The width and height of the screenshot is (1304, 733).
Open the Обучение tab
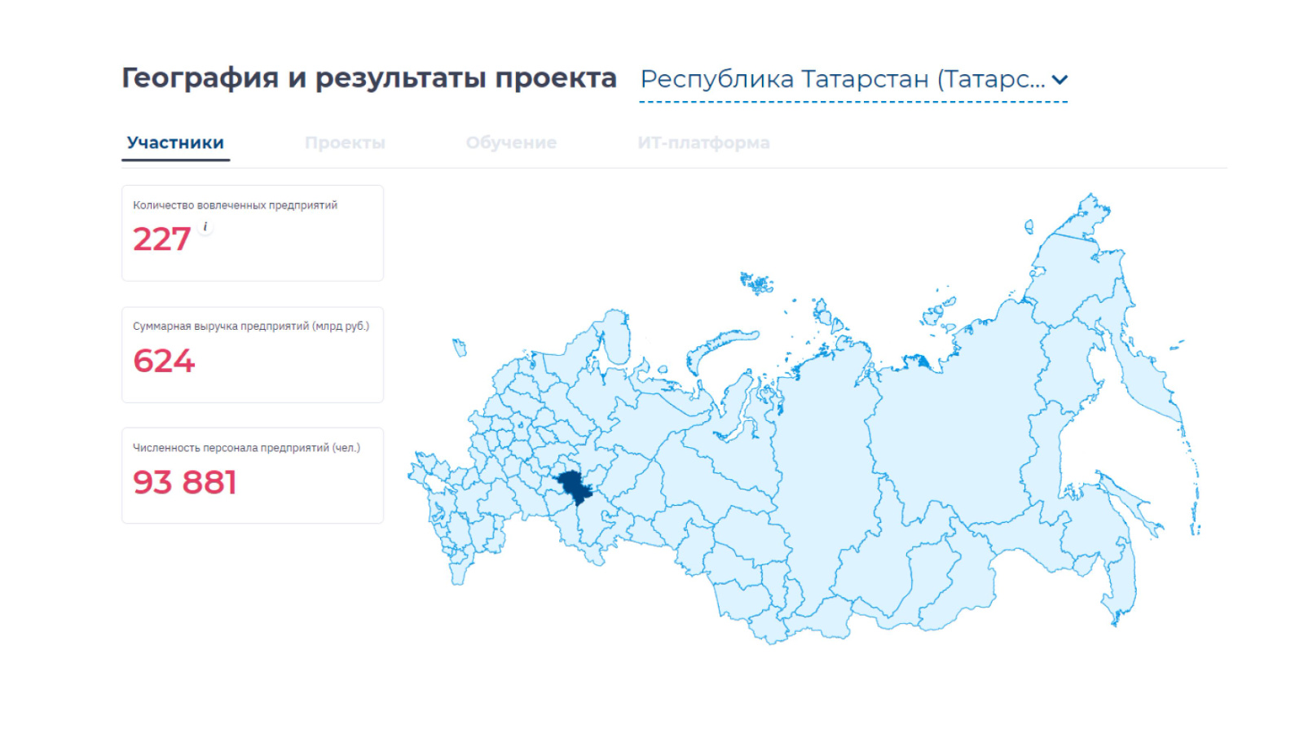coord(511,143)
